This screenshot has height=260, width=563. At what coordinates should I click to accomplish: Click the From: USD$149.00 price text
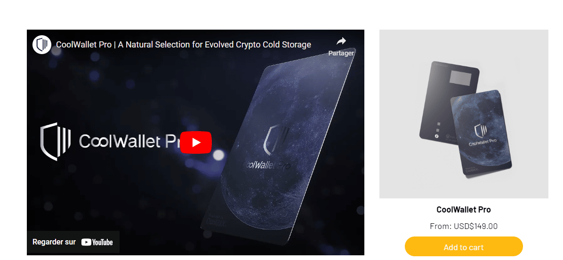(464, 226)
